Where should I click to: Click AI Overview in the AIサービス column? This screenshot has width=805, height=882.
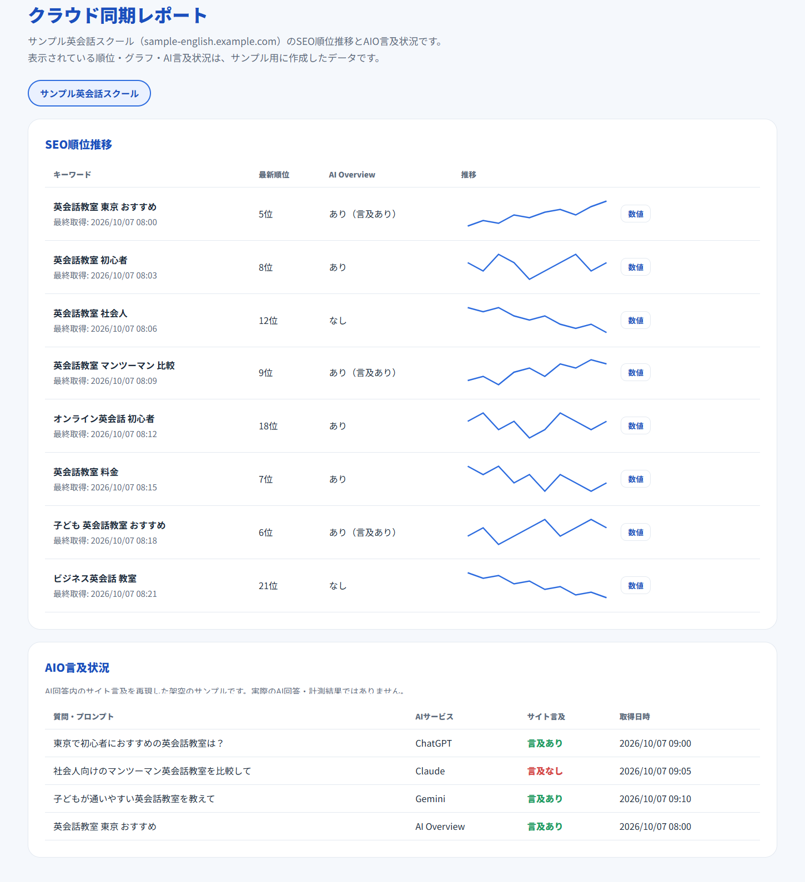point(440,827)
